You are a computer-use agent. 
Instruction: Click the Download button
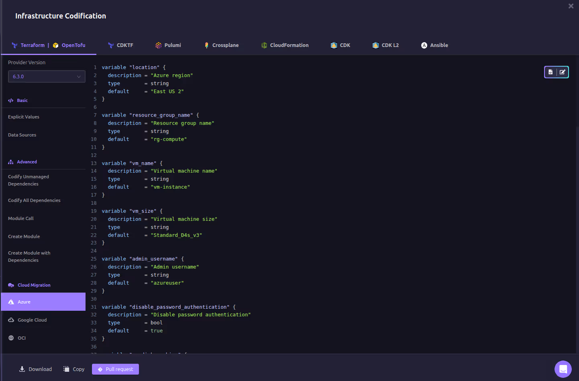pos(35,369)
